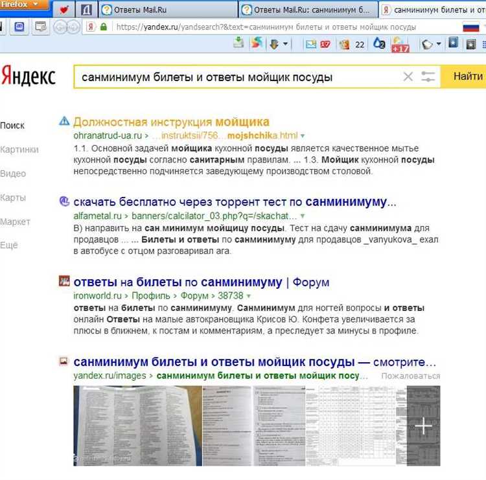Open the first image thumbnail of an open book

click(137, 426)
